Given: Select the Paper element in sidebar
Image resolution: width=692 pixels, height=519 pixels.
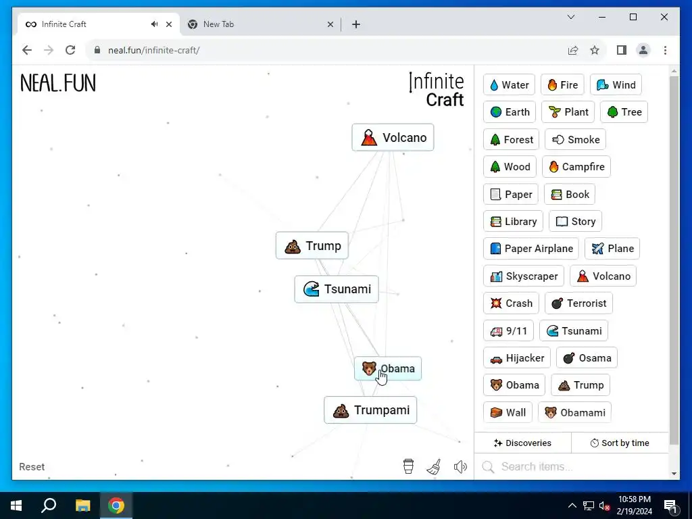Looking at the screenshot, I should [x=511, y=194].
